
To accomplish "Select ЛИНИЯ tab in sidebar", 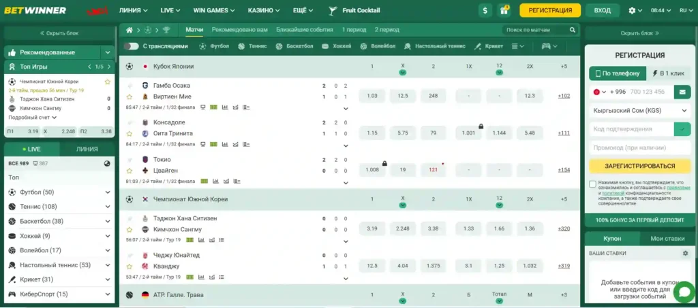I will click(87, 149).
